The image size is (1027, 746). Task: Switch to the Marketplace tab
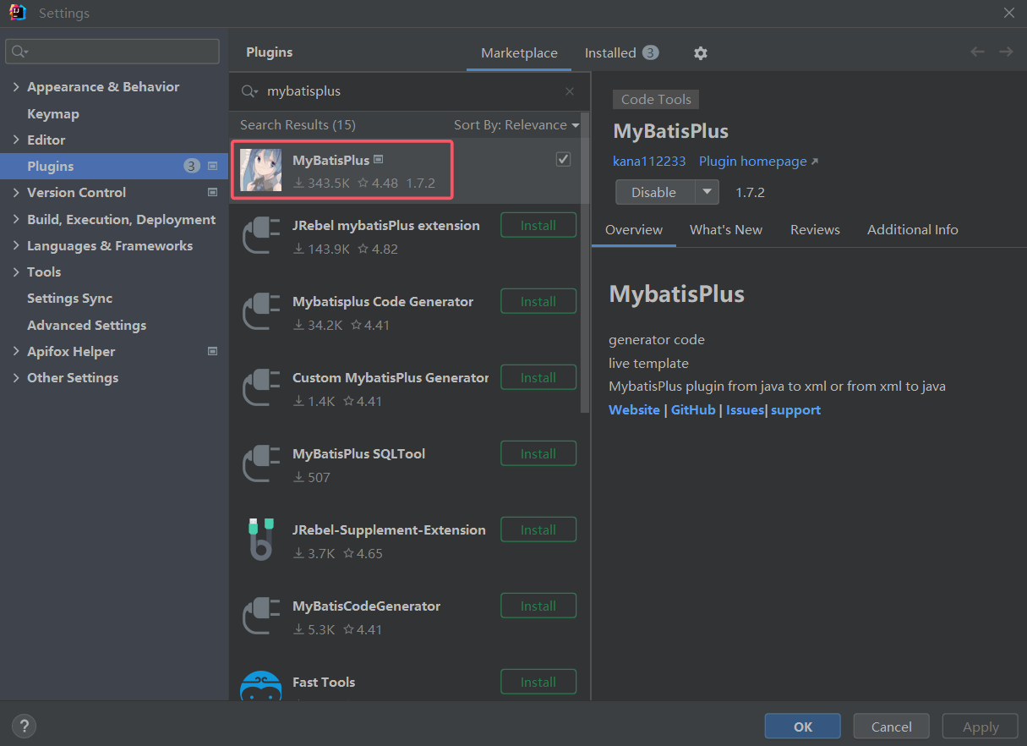(x=519, y=52)
